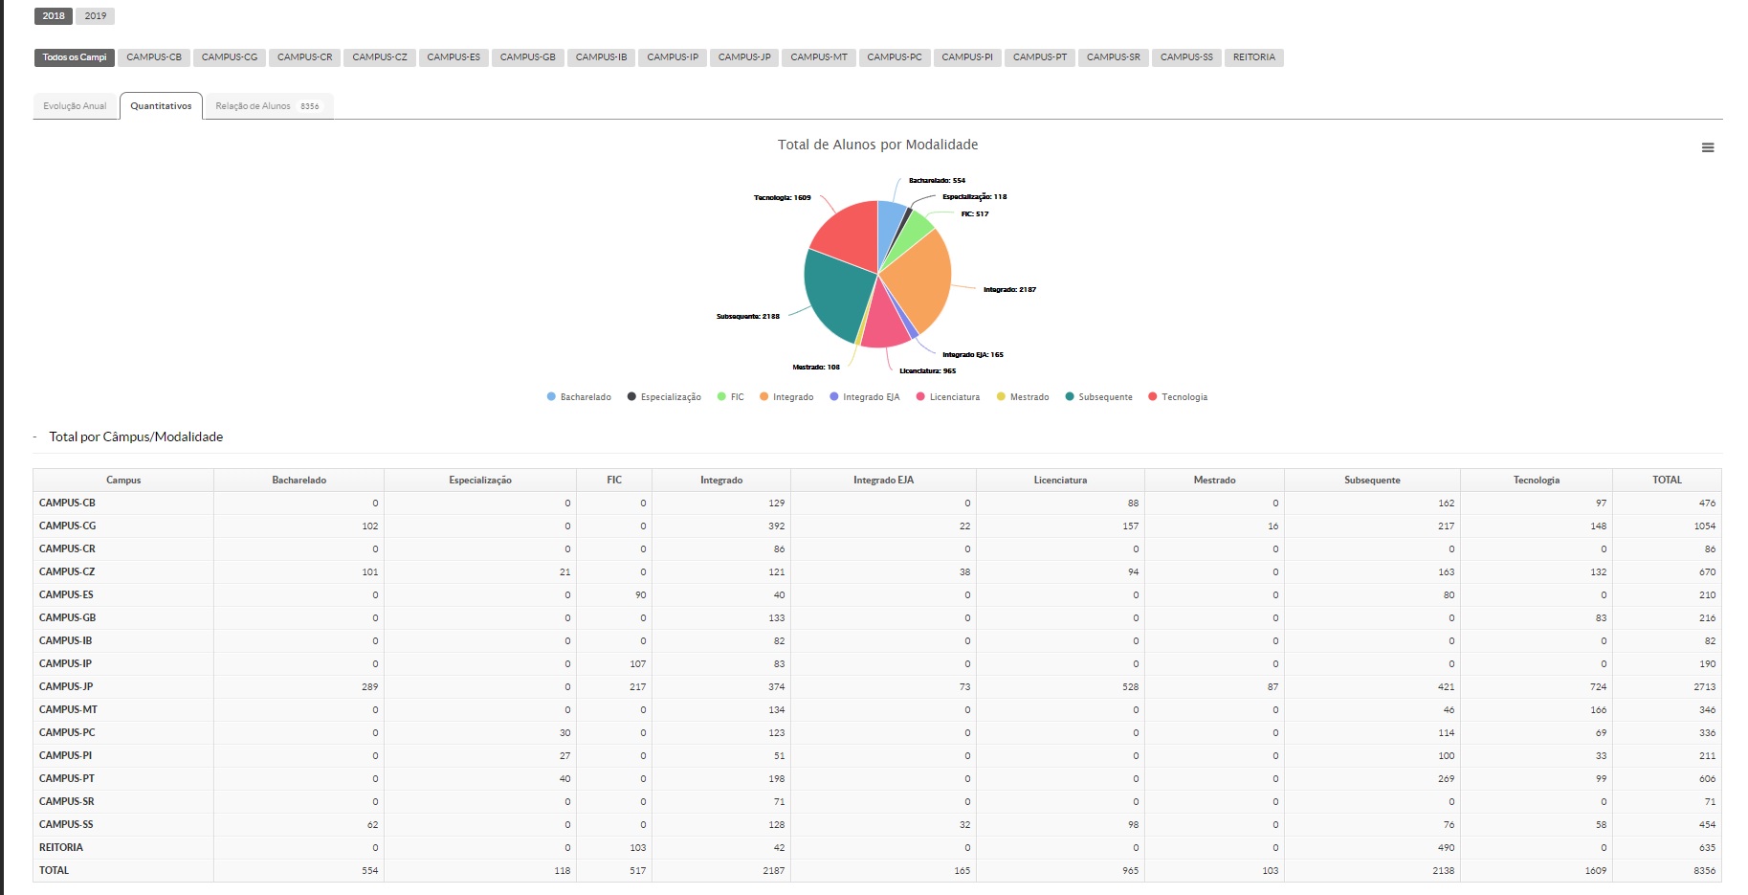This screenshot has width=1748, height=895.
Task: Switch to the Evolução Anual tab
Action: pos(75,106)
